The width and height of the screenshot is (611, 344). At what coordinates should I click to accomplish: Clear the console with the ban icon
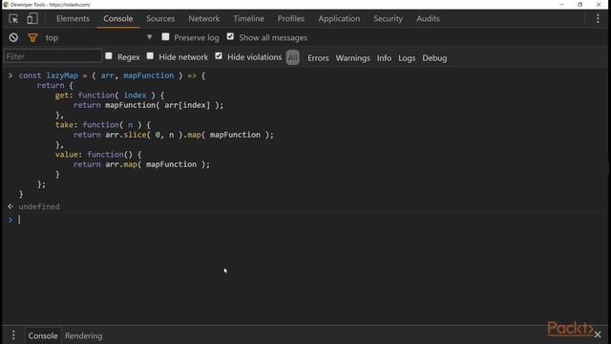(x=13, y=37)
